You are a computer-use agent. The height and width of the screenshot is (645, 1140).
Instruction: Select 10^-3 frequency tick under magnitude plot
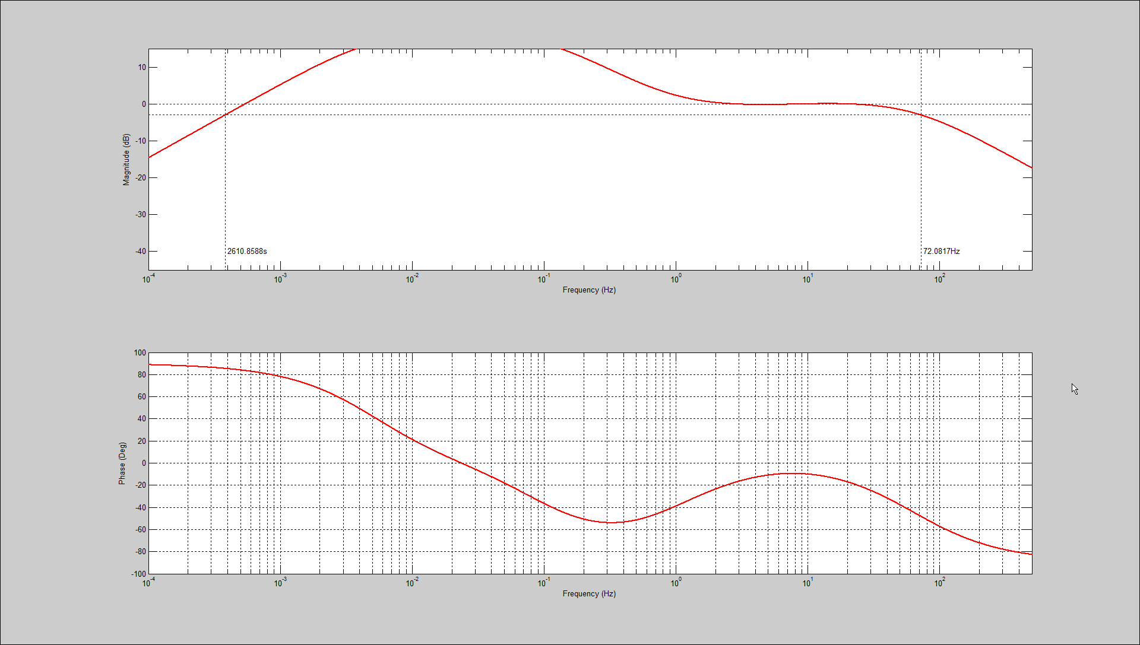click(x=280, y=278)
